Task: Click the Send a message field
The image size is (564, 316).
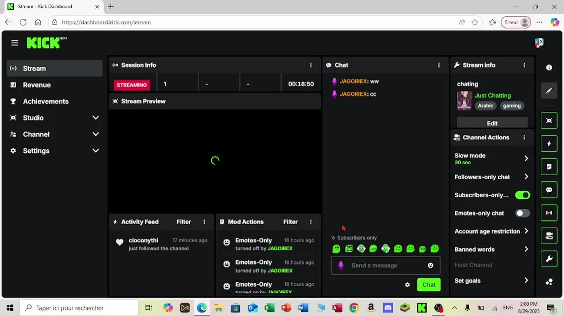Action: (385, 266)
